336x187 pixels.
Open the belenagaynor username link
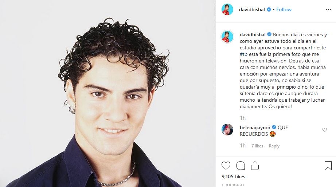click(x=255, y=128)
